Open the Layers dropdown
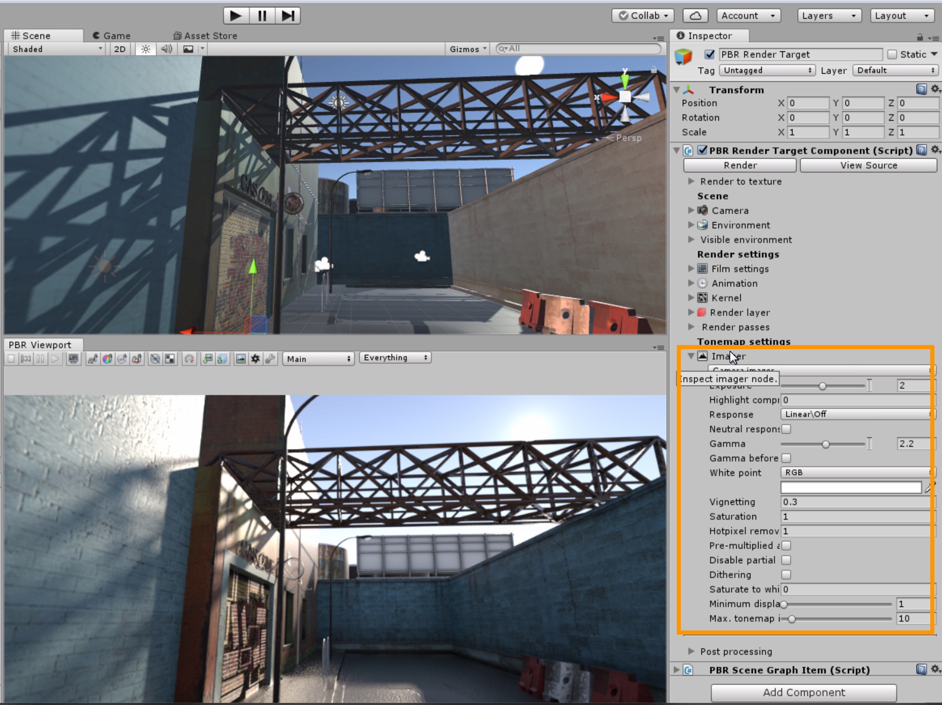The image size is (942, 705). (x=829, y=16)
